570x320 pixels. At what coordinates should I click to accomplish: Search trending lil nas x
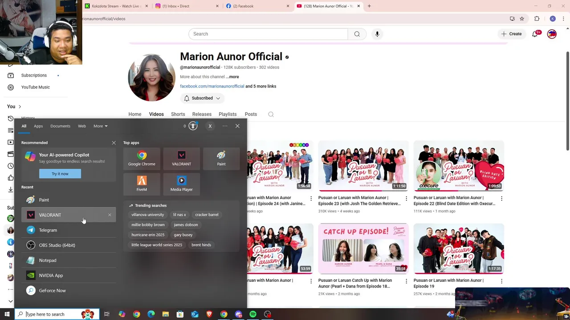pyautogui.click(x=179, y=215)
